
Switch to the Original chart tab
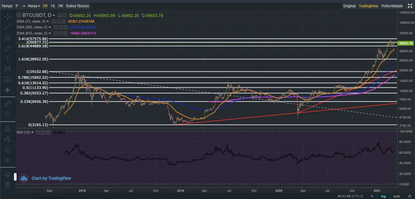[350, 6]
